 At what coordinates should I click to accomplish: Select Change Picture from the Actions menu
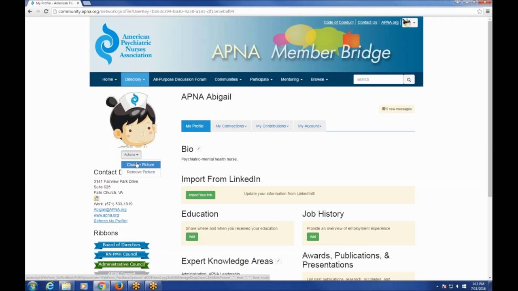[140, 165]
